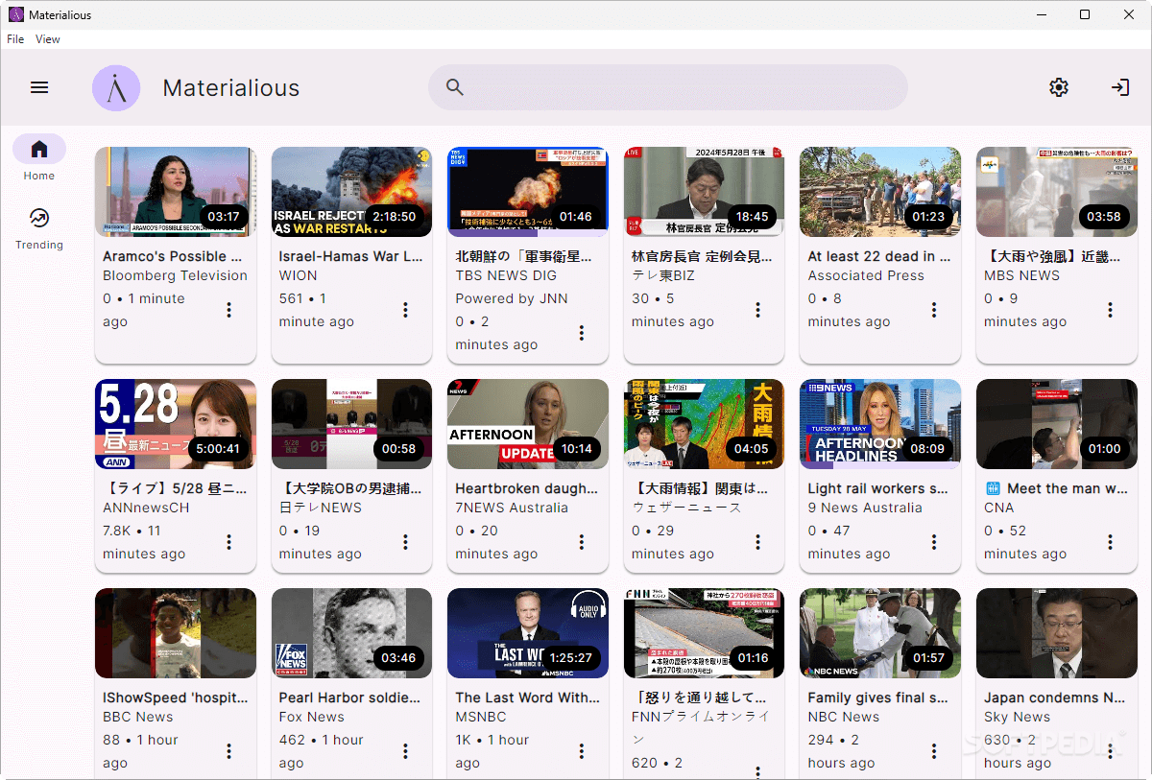Click the login icon in header
Image resolution: width=1152 pixels, height=780 pixels.
pyautogui.click(x=1120, y=87)
